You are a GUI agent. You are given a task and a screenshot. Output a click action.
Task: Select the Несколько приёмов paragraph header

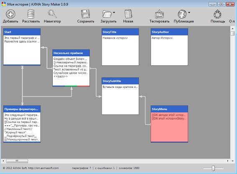point(71,53)
